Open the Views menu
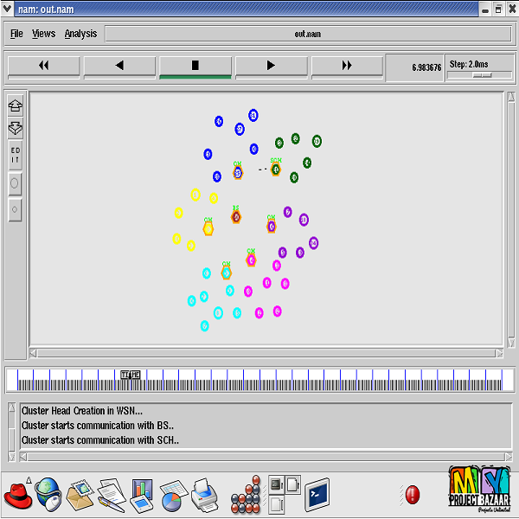Screen dimensions: 519x519 tap(43, 34)
